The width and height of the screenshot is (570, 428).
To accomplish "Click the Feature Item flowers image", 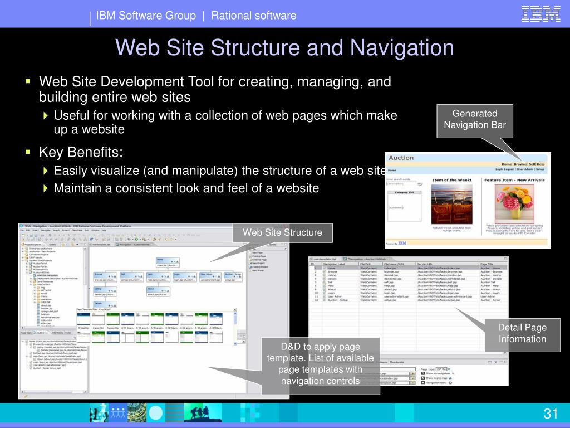I will pyautogui.click(x=514, y=204).
